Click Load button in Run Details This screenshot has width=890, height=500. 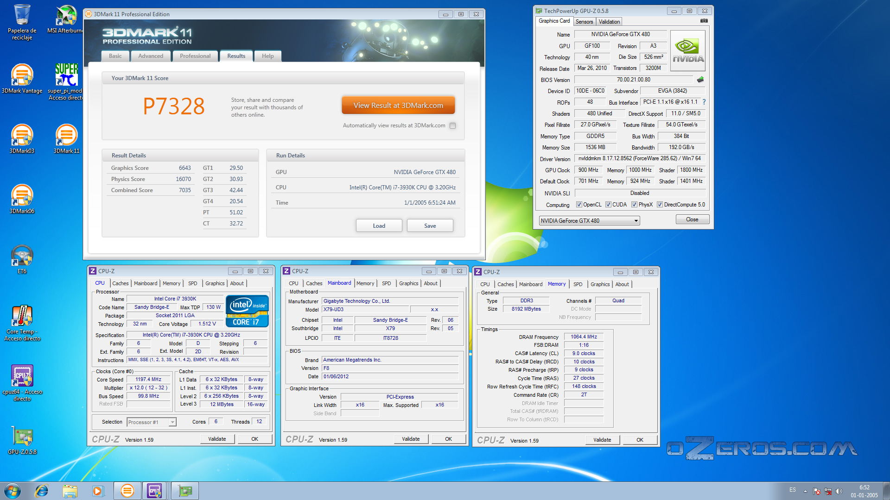[379, 226]
